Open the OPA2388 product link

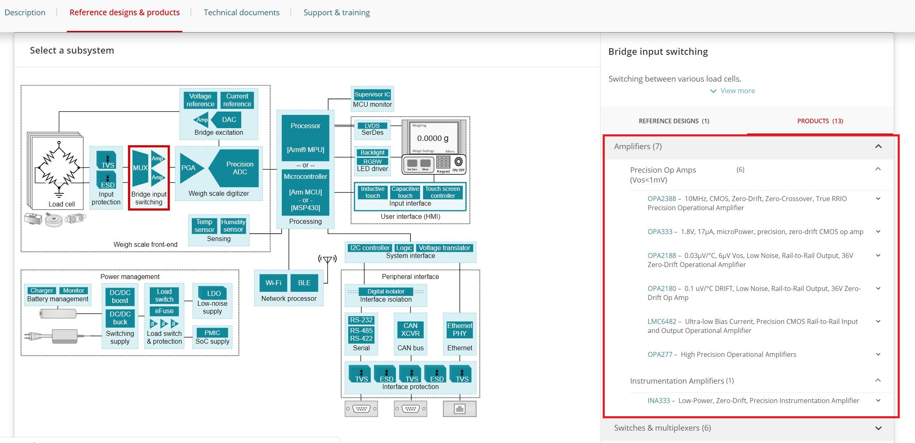(661, 199)
